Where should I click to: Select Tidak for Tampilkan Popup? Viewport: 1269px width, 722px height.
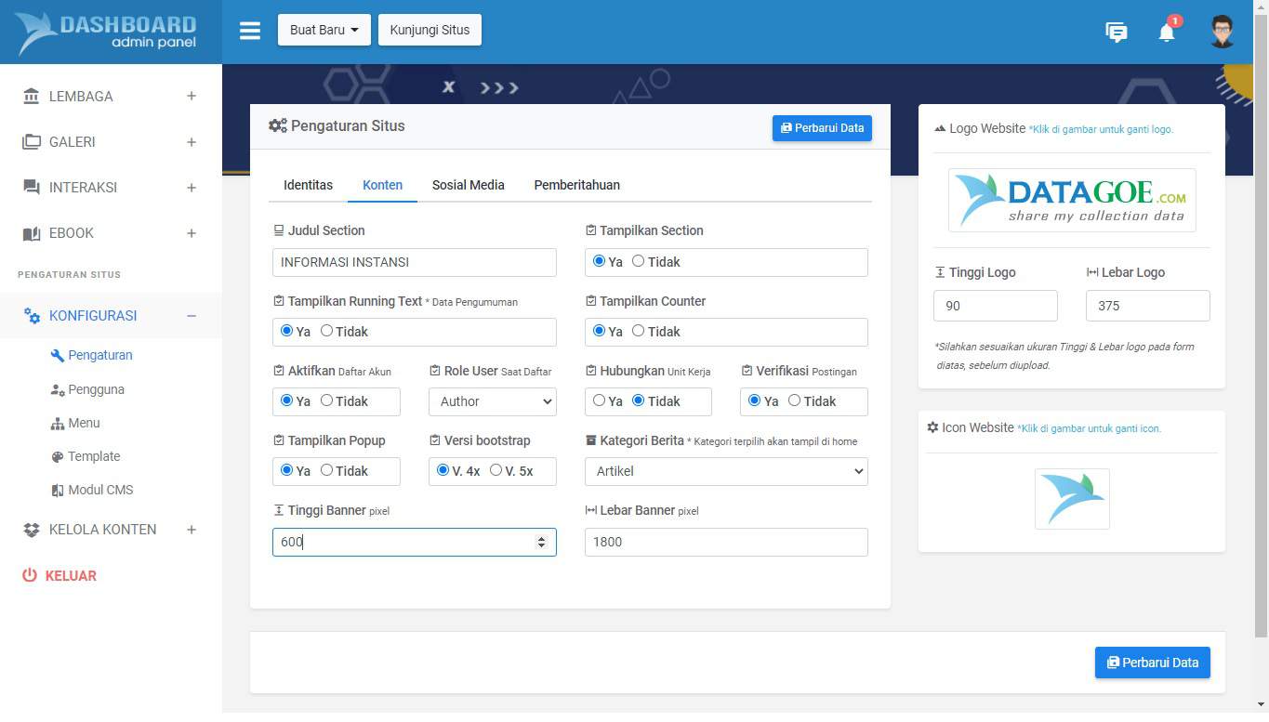(326, 470)
